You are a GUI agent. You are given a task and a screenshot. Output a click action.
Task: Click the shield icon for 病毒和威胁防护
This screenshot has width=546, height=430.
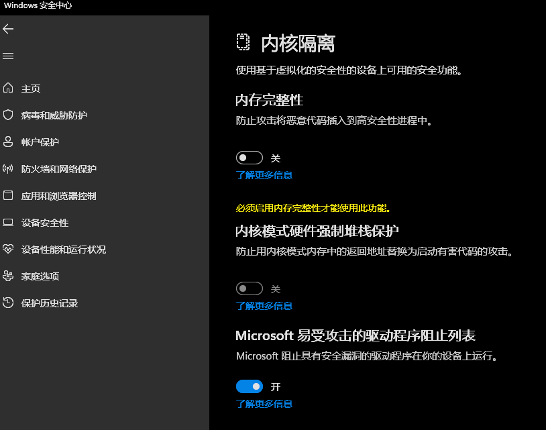(8, 115)
